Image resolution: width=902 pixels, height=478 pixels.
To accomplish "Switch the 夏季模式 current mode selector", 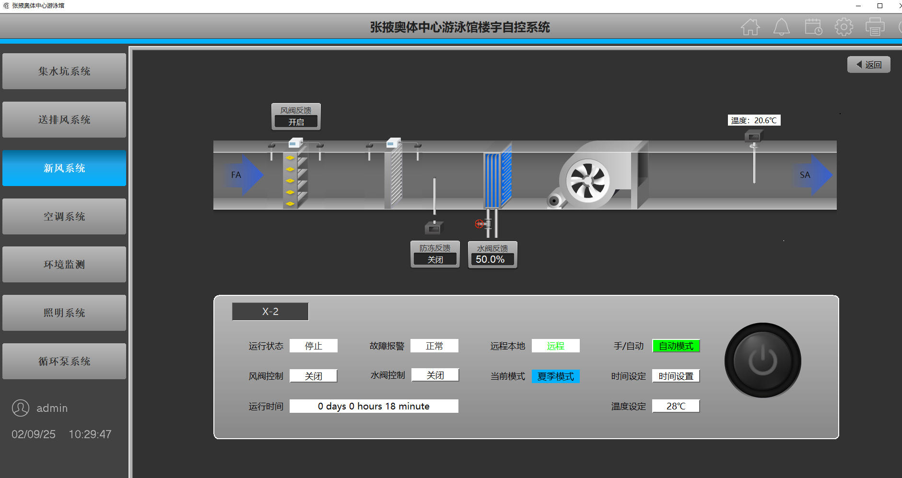I will coord(555,376).
